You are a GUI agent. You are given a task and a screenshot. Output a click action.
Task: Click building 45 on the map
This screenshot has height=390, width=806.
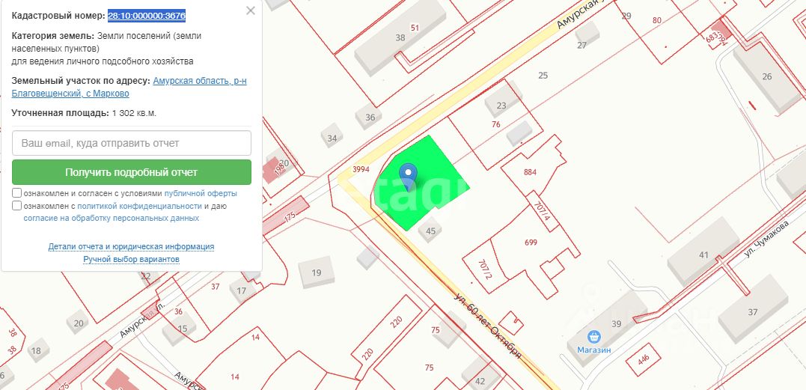pyautogui.click(x=430, y=231)
